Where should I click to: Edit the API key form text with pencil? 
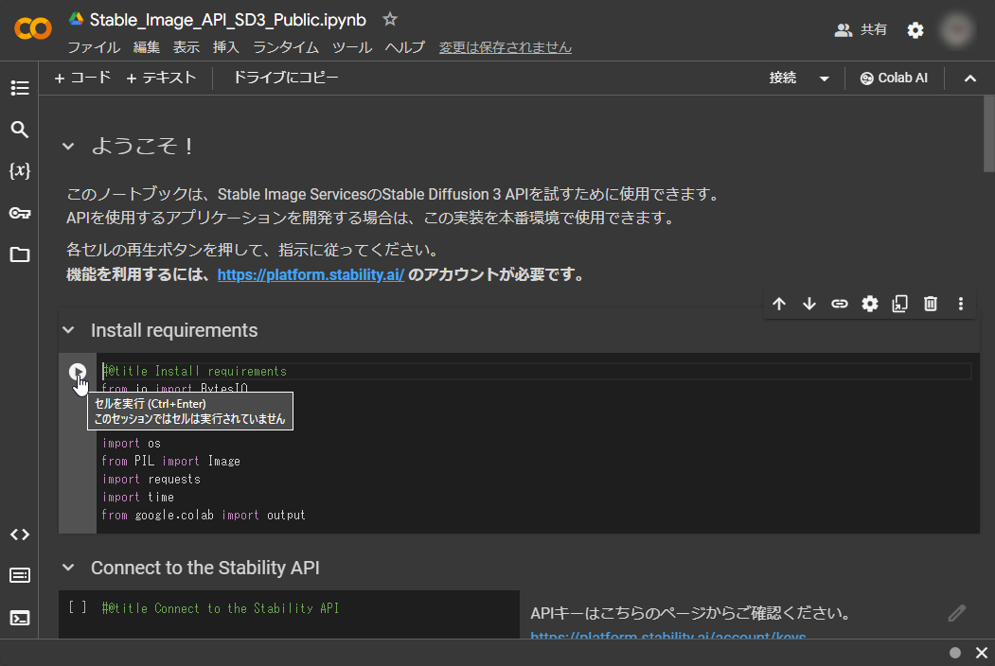tap(957, 613)
